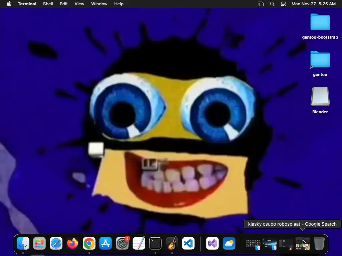342x256 pixels.
Task: Restore second minimized Finder window thumbnail
Action: 270,244
